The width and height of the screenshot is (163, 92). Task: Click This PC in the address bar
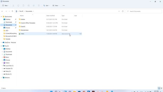point(21,11)
